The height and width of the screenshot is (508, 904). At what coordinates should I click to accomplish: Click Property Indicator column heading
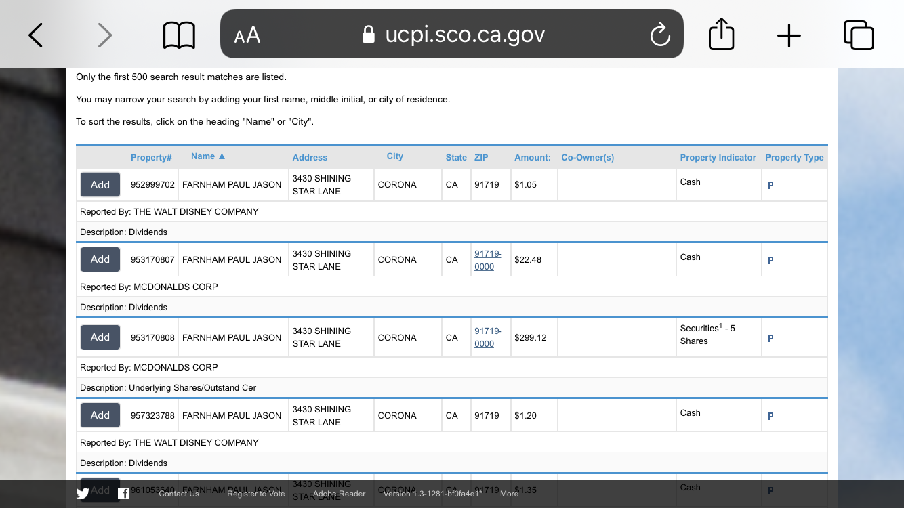[718, 157]
